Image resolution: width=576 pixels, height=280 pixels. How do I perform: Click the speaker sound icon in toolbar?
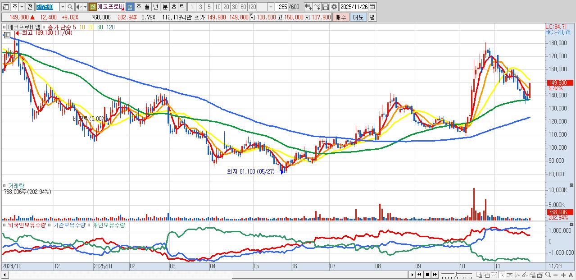[x=79, y=7]
